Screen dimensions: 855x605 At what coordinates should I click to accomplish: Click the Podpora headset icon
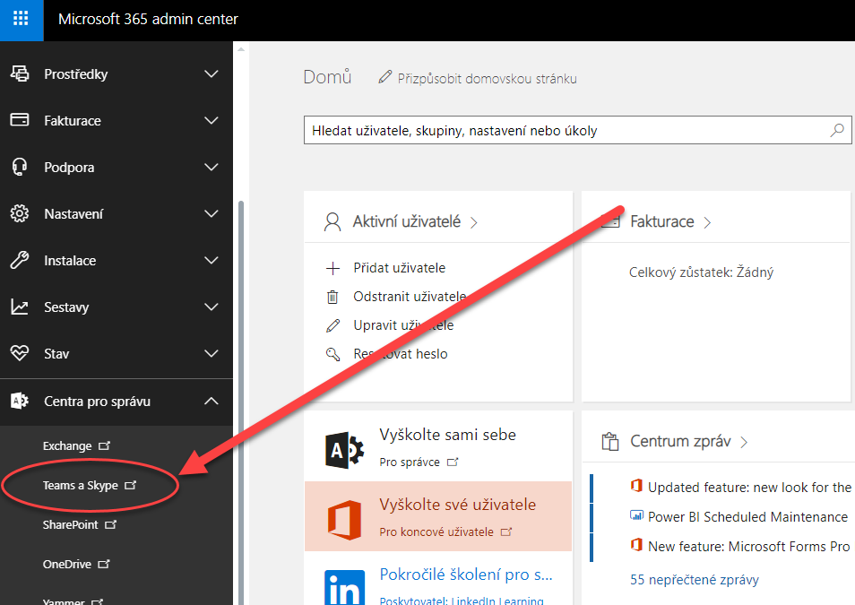(20, 167)
